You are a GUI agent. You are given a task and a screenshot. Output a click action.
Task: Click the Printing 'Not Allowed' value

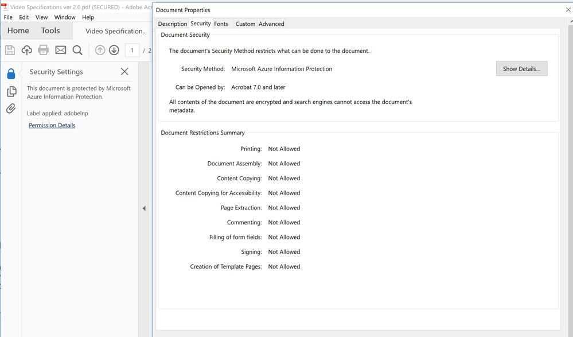click(x=284, y=149)
